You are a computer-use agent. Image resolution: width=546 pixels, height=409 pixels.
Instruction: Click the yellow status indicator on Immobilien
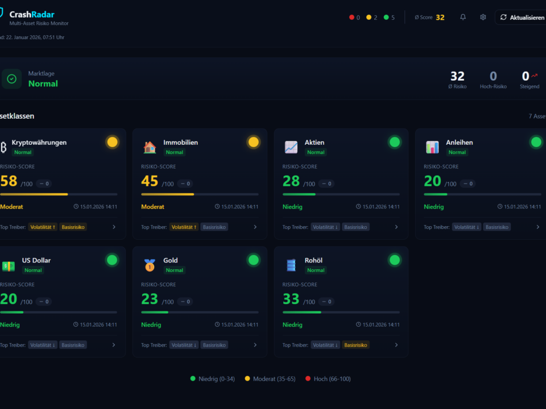pyautogui.click(x=253, y=142)
